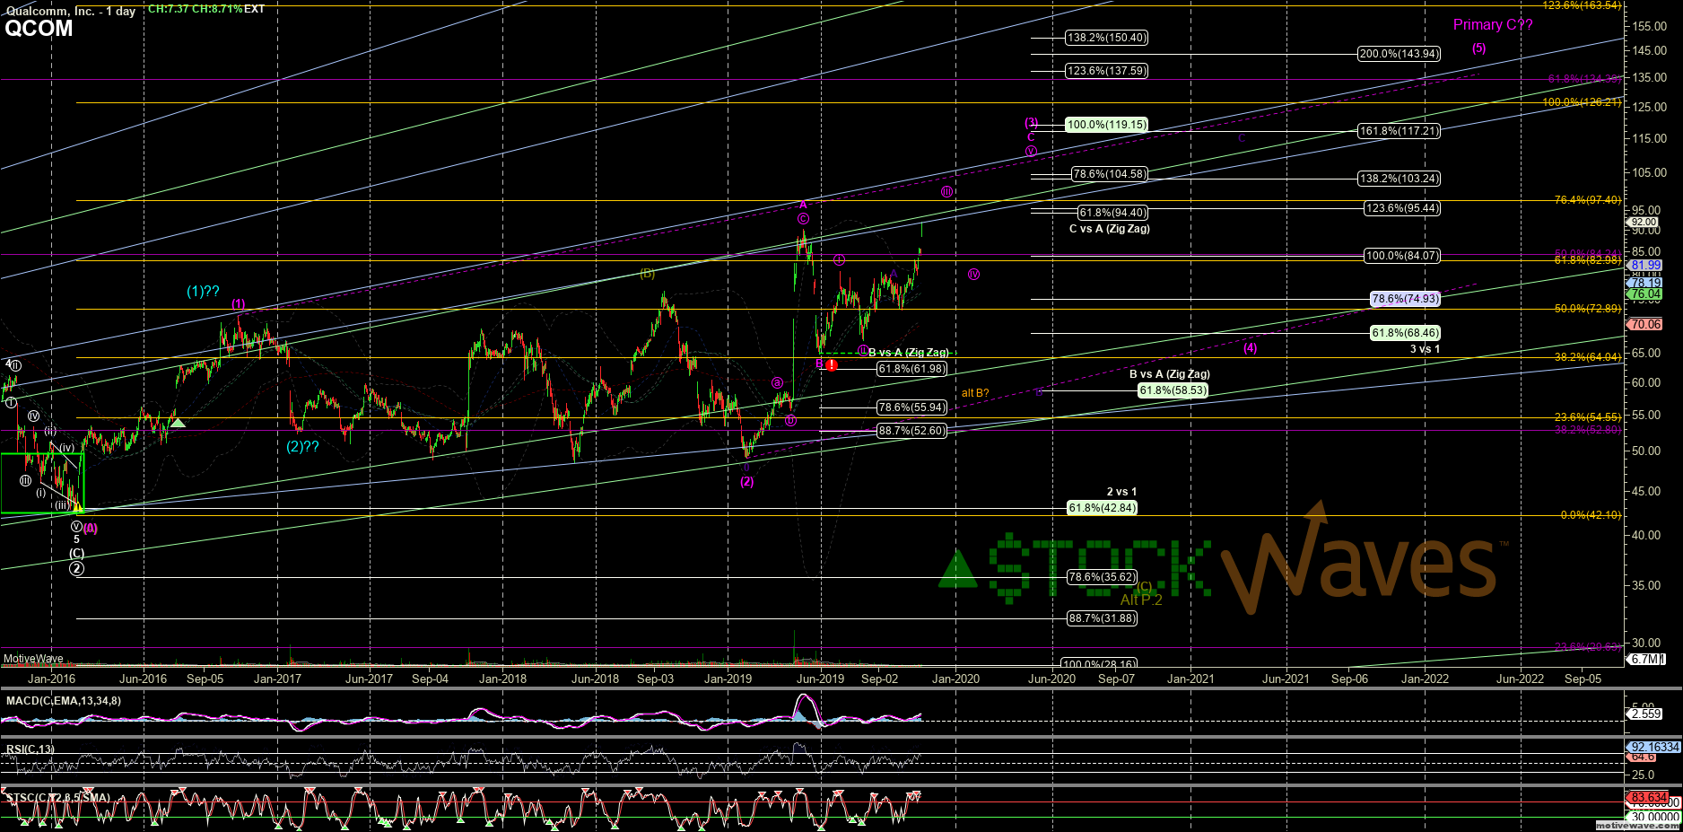Click the '3 vs 1' caption

(x=1425, y=349)
